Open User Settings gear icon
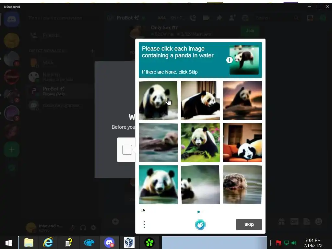 pyautogui.click(x=93, y=228)
